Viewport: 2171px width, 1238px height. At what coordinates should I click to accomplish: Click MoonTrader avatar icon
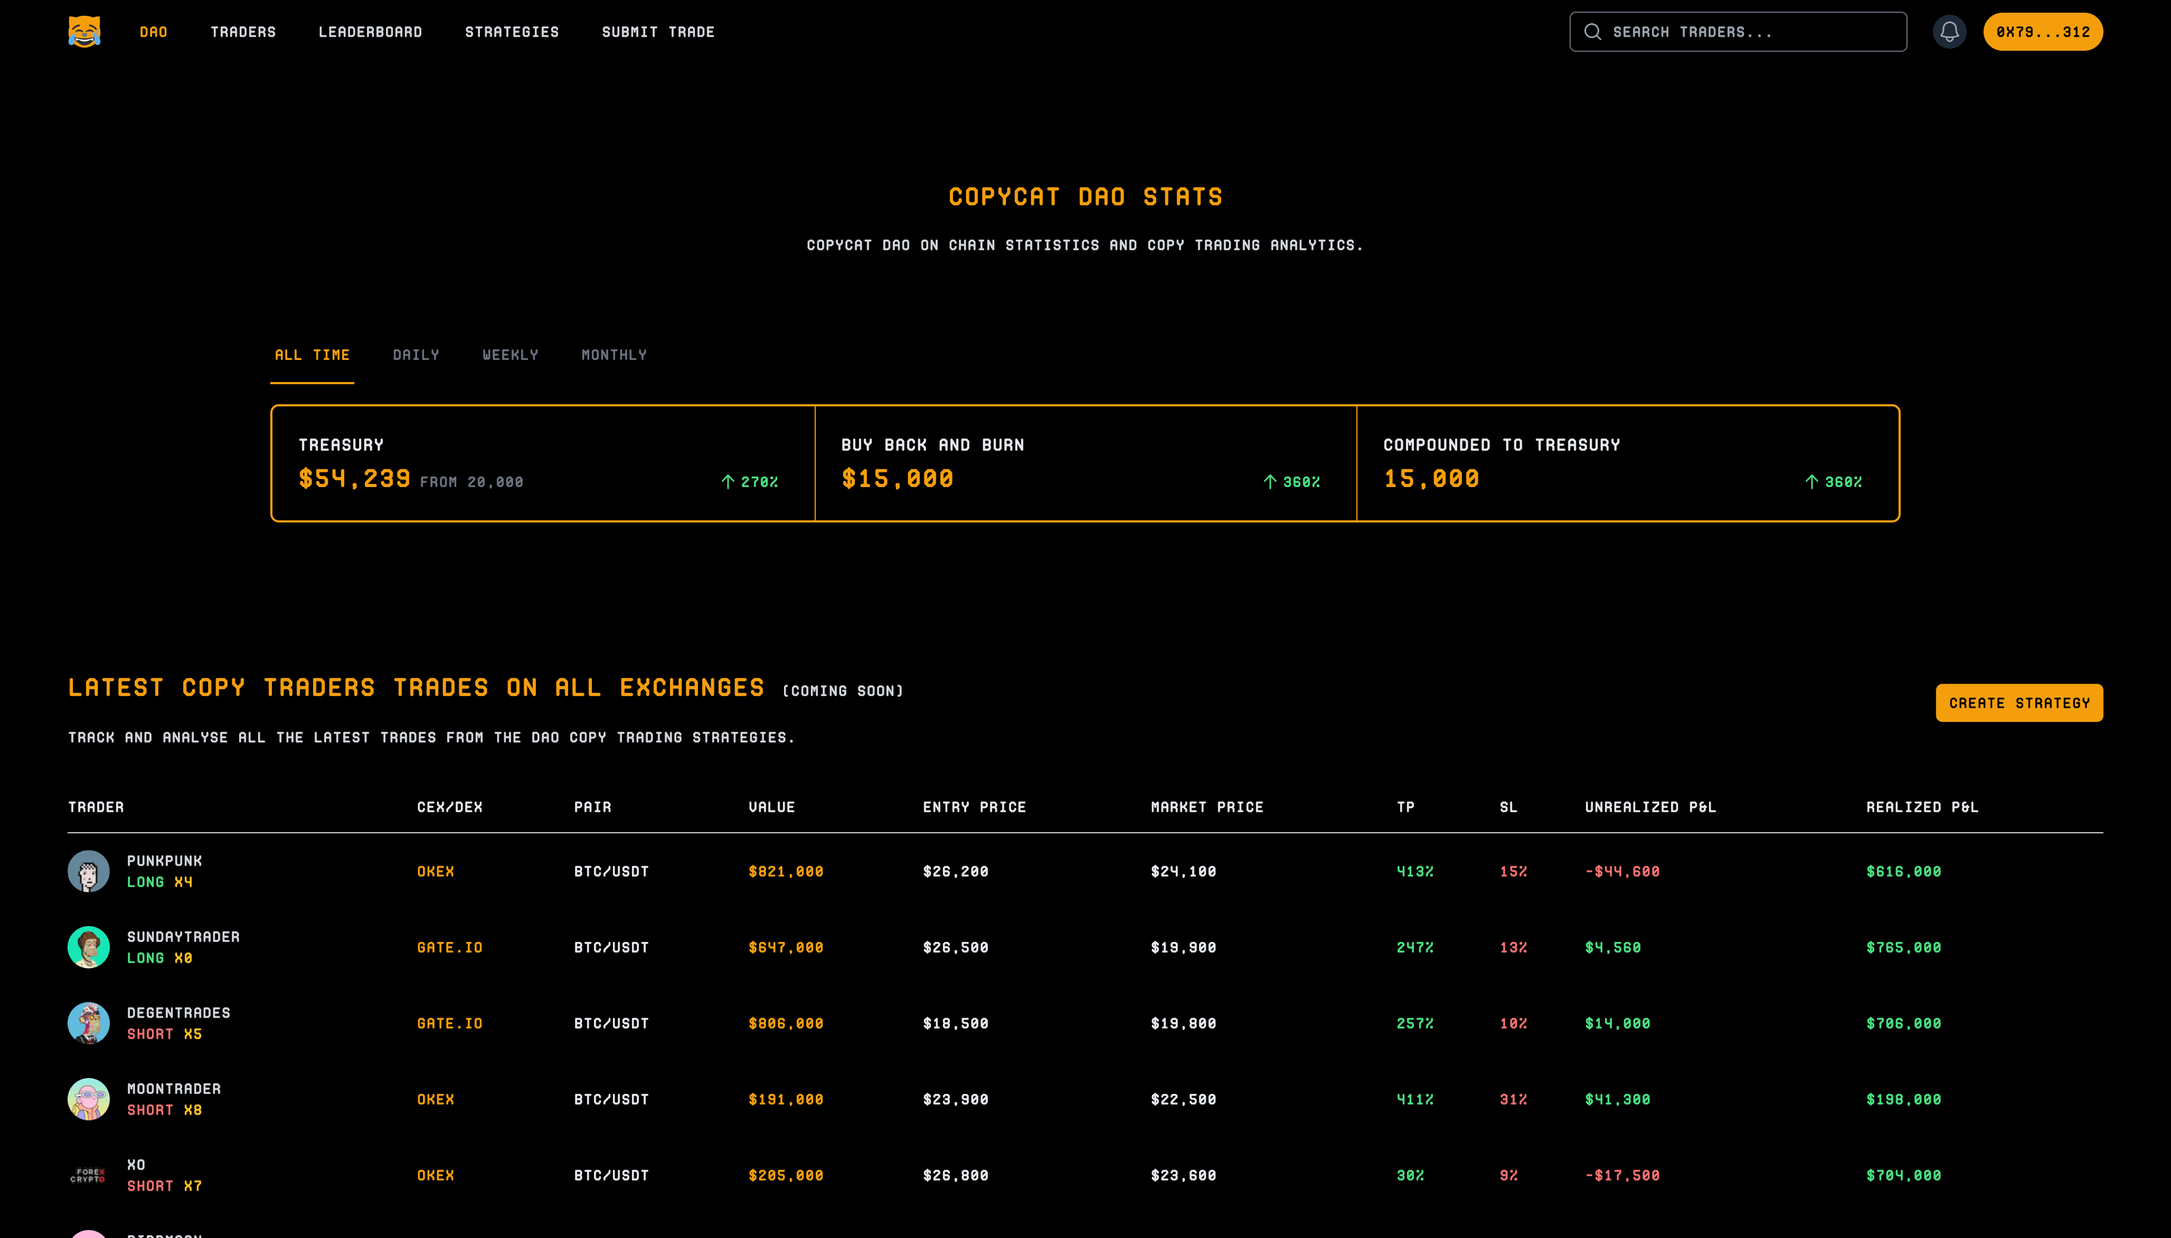[88, 1098]
